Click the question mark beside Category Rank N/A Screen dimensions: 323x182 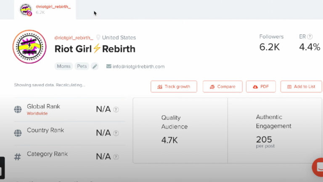point(116,157)
